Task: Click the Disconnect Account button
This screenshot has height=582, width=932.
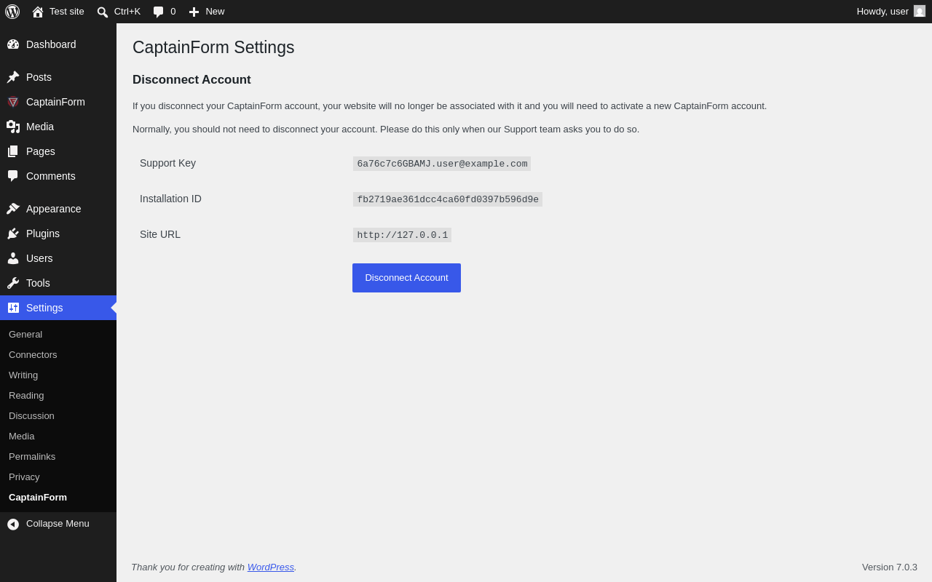Action: click(x=406, y=278)
